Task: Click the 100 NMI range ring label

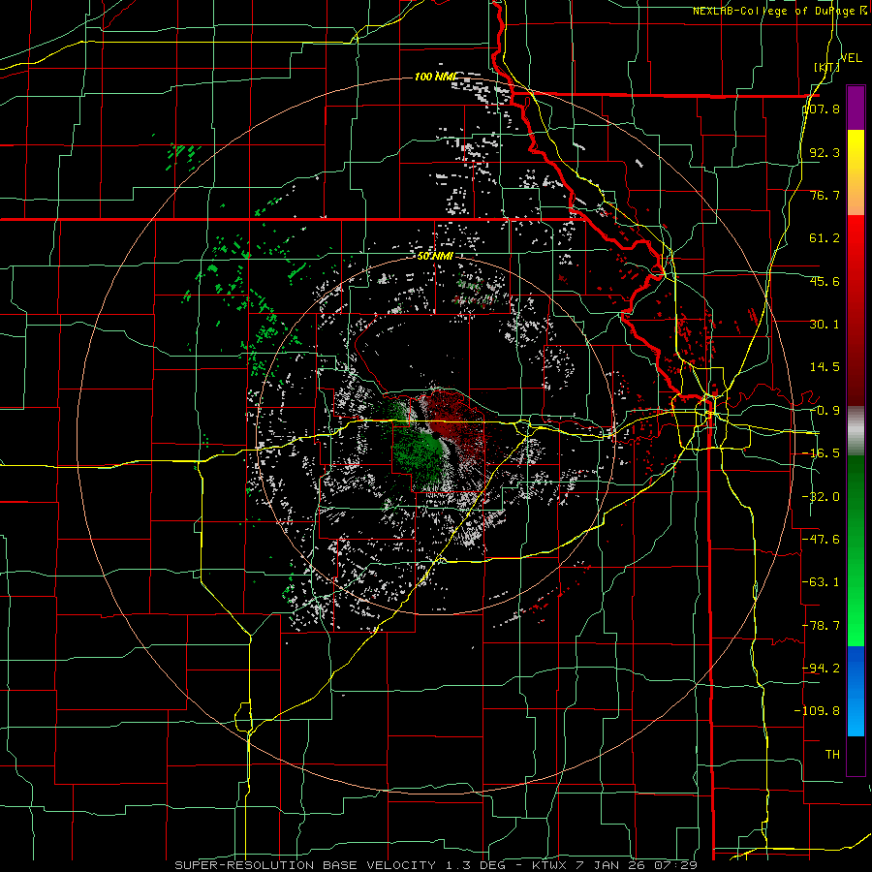Action: click(x=435, y=77)
